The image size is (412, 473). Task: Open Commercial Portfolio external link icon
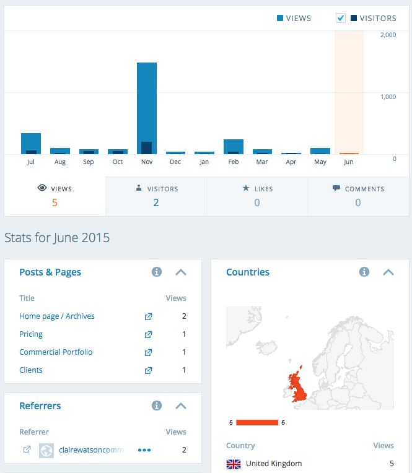(x=148, y=352)
